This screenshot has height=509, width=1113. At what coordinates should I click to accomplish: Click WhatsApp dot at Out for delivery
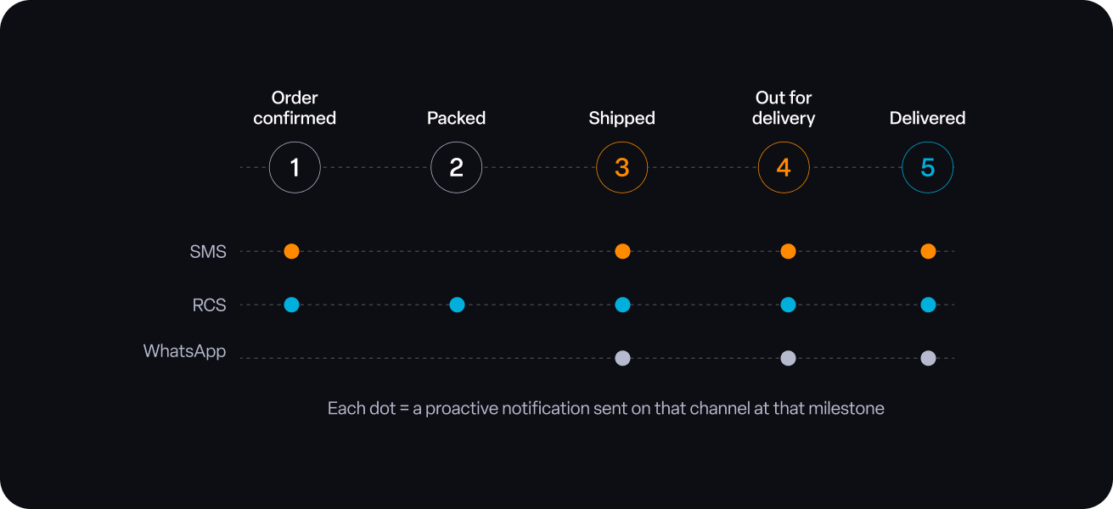(788, 358)
